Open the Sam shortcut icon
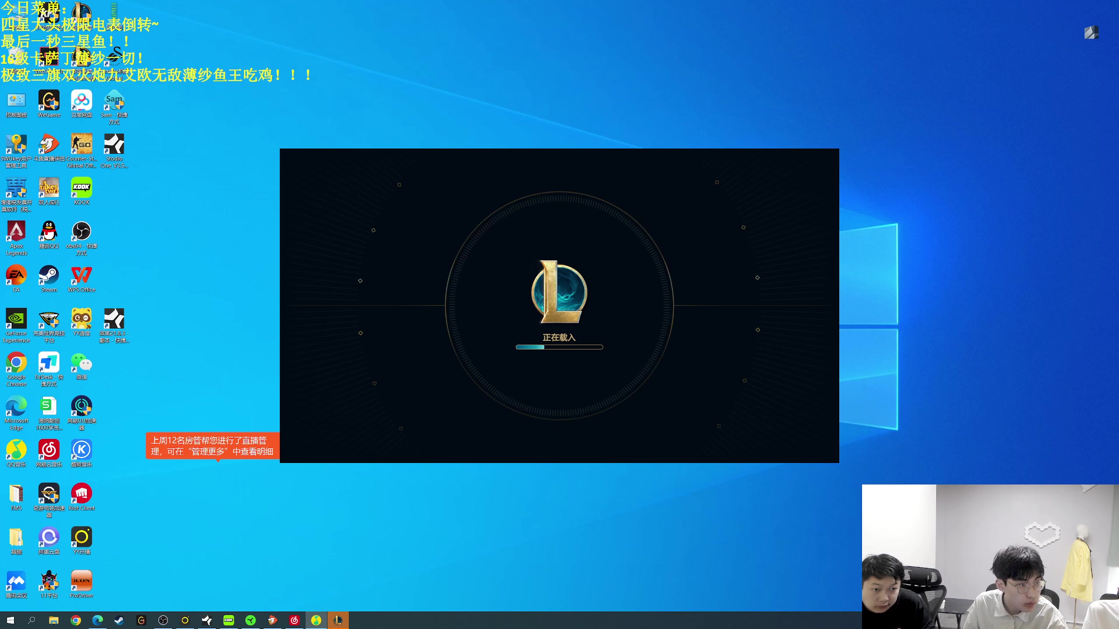The image size is (1119, 629). pyautogui.click(x=114, y=107)
